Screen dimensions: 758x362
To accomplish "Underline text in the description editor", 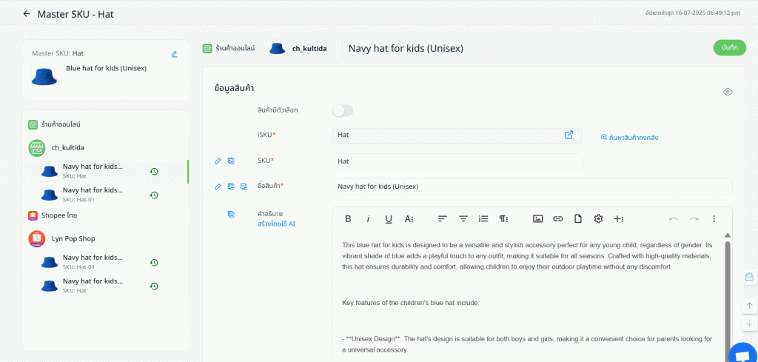I will [x=389, y=218].
